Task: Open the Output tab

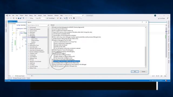Action: [28, 78]
